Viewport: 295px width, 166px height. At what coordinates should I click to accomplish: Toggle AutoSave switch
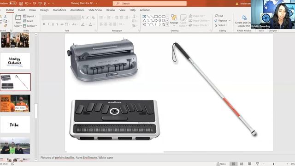pos(12,3)
